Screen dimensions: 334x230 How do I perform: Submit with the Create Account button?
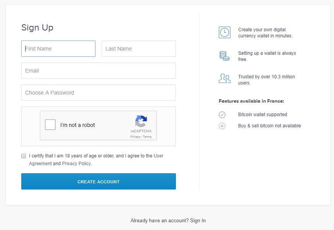tap(99, 181)
